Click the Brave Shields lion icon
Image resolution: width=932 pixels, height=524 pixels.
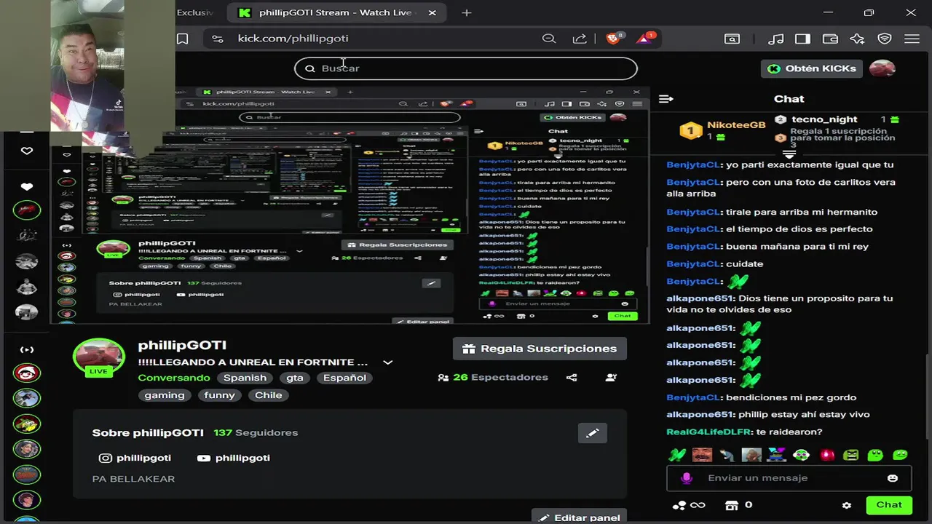[615, 39]
